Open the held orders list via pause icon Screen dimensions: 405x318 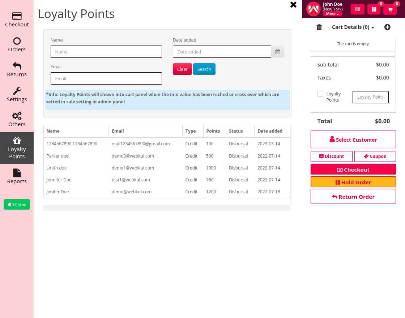pyautogui.click(x=374, y=9)
